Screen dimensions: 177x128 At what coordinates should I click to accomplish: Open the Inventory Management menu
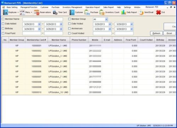tap(72, 7)
